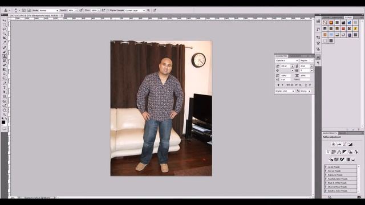Add a Hue/Saturation adjustment
Screen dimensions: 365x205
[333, 152]
